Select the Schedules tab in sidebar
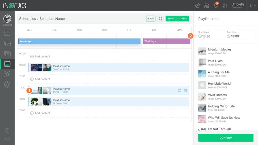Viewport: 258px width, 145px height. (x=7, y=64)
